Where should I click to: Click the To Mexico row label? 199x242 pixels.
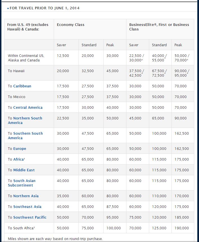17,97
